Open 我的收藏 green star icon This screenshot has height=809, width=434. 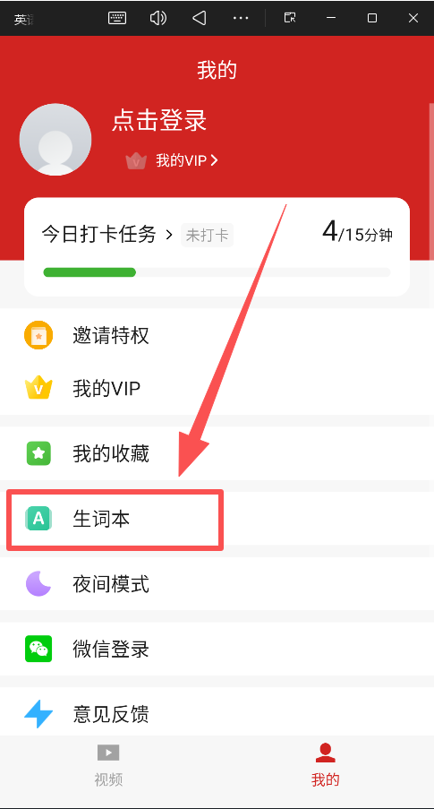[x=38, y=453]
